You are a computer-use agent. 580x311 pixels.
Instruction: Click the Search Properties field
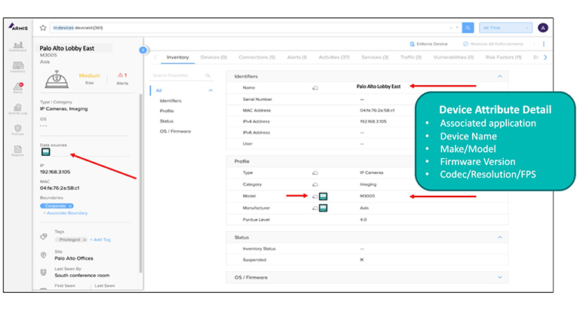pos(181,75)
